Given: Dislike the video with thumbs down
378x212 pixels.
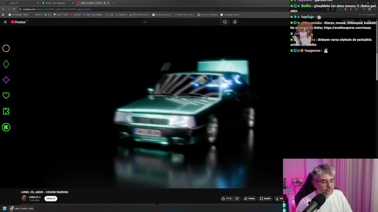Looking at the screenshot, I should coord(237,198).
